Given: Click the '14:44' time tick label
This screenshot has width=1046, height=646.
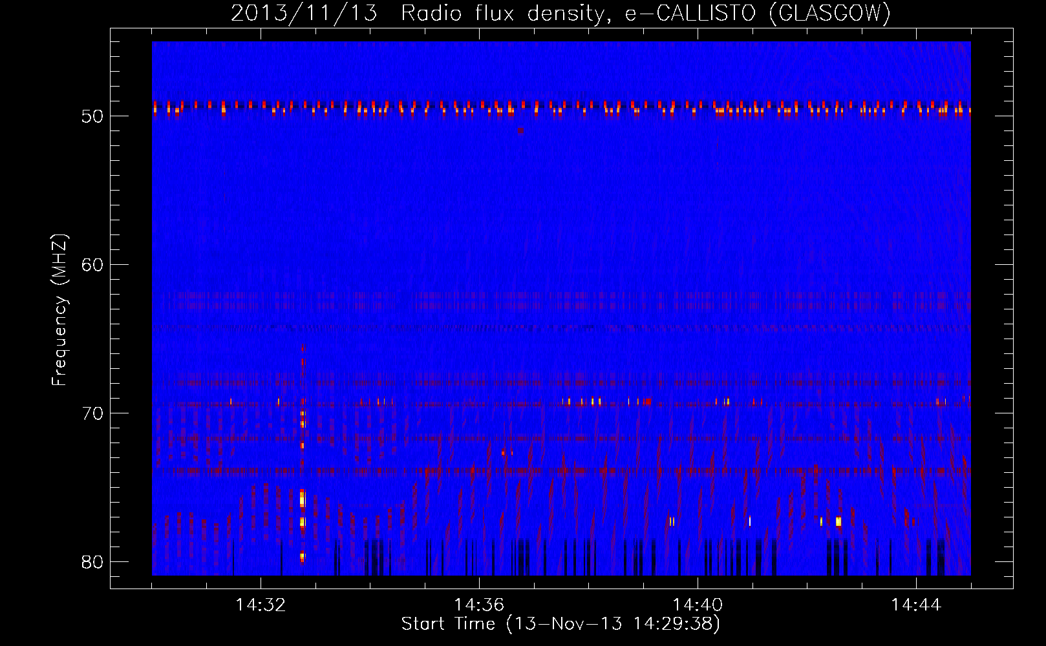Looking at the screenshot, I should tap(916, 605).
